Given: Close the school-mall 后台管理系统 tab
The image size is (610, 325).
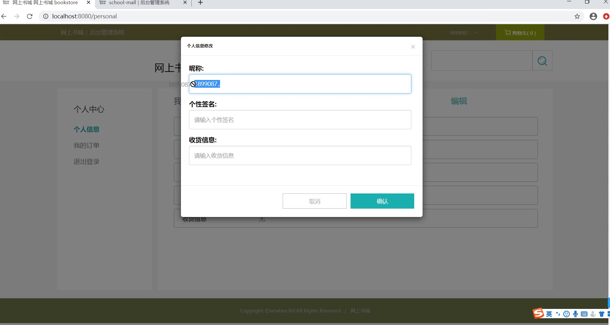Looking at the screenshot, I should (185, 3).
